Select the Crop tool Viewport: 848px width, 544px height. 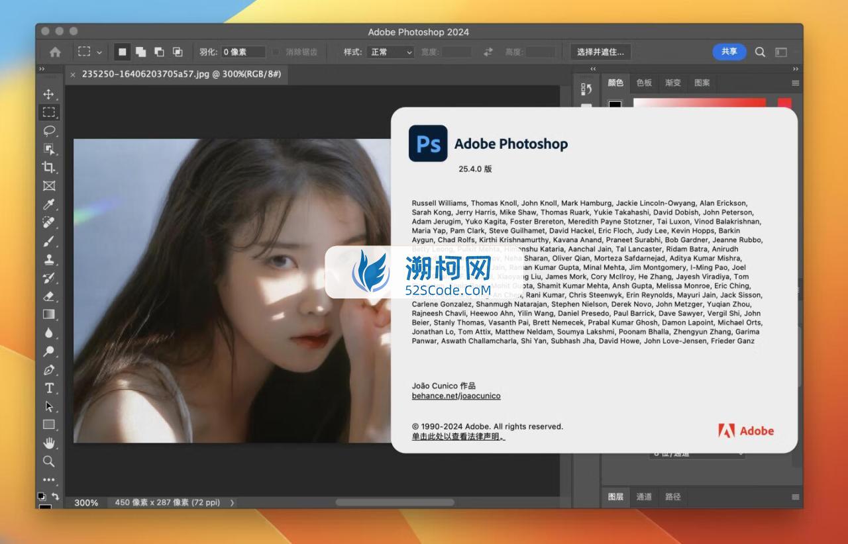click(49, 167)
